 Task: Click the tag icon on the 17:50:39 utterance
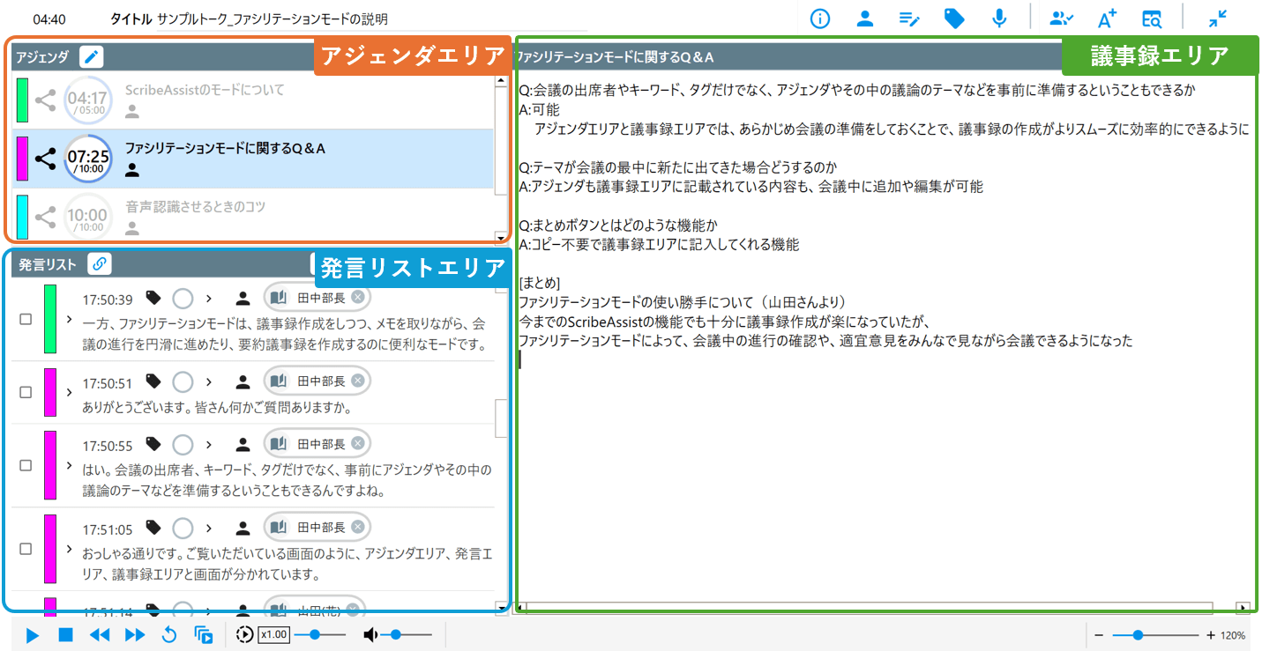pyautogui.click(x=153, y=298)
